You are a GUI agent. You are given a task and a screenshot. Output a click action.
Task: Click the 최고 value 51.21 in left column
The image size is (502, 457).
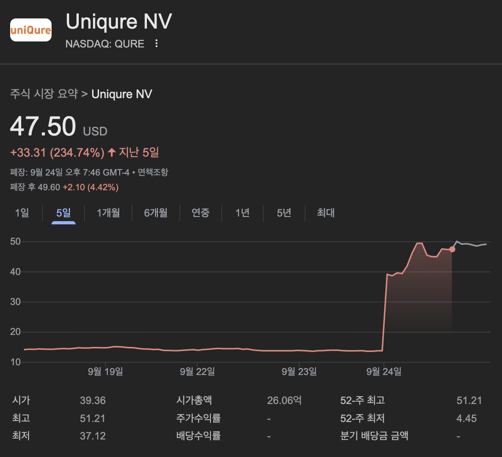coord(93,418)
